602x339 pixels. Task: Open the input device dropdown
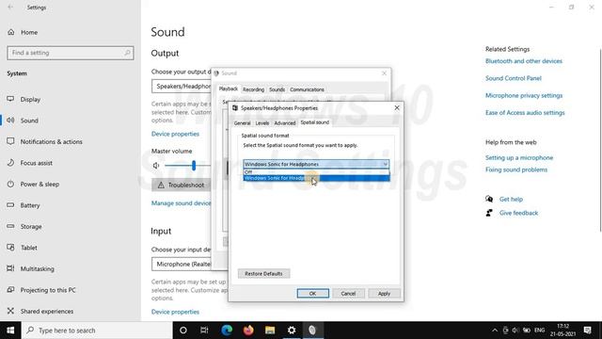(182, 264)
